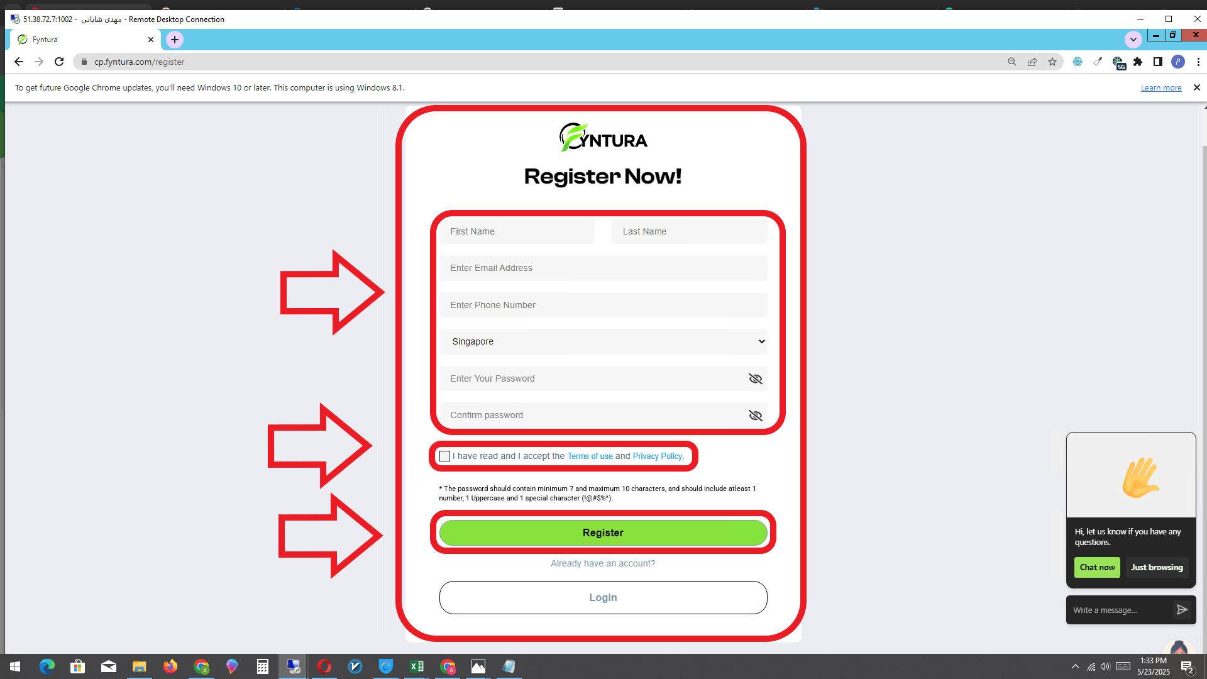This screenshot has width=1207, height=679.
Task: Open the Learn more link
Action: tap(1161, 88)
